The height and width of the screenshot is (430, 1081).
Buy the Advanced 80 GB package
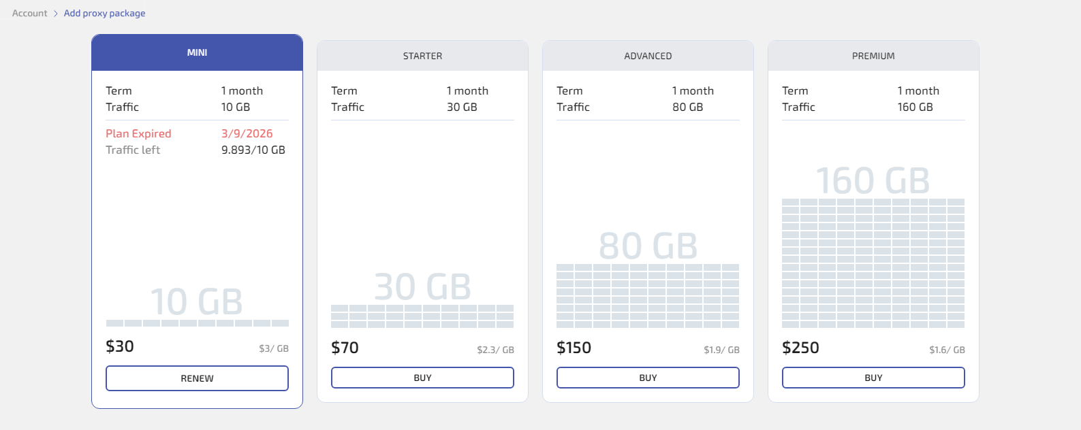[x=648, y=378]
